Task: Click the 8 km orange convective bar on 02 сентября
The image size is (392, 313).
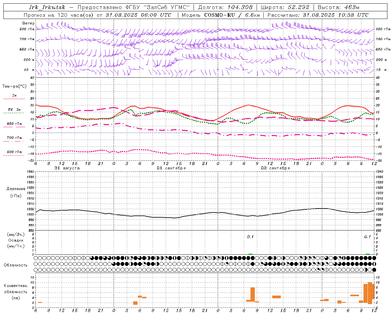Action: (x=253, y=295)
